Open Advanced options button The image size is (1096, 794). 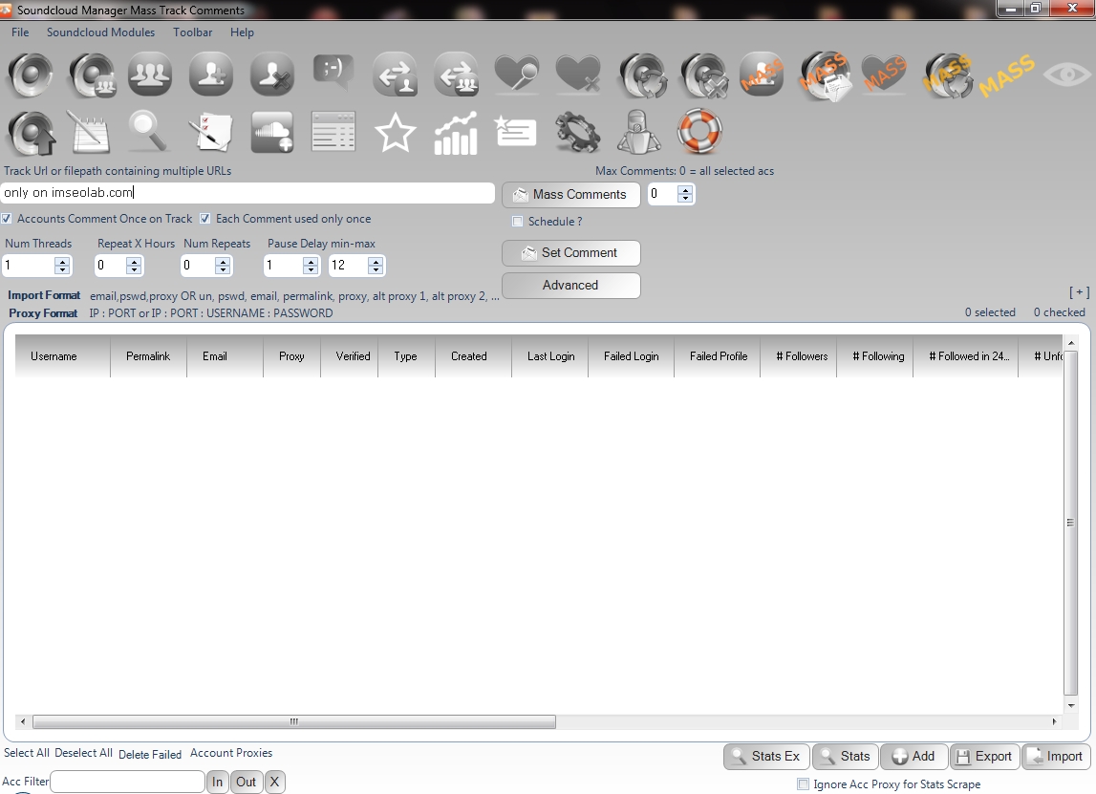tap(571, 285)
